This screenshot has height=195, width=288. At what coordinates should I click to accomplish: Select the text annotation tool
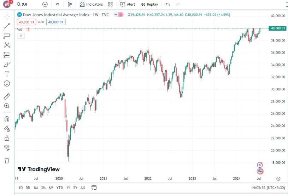pyautogui.click(x=7, y=74)
